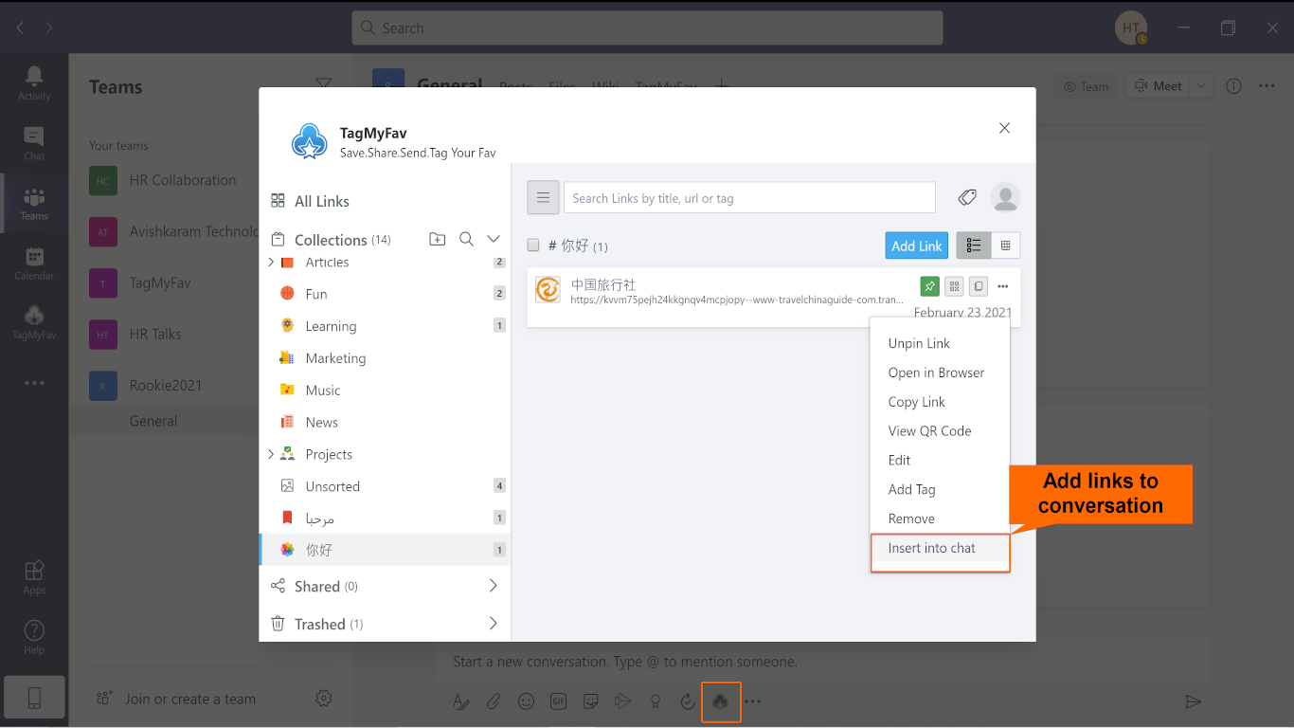Select the Music collection
This screenshot has height=728, width=1294.
tap(385, 391)
